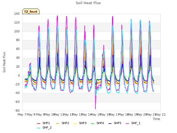Click the cyan SHF_2 legend color marker
This screenshot has height=133, width=177.
coord(39,128)
